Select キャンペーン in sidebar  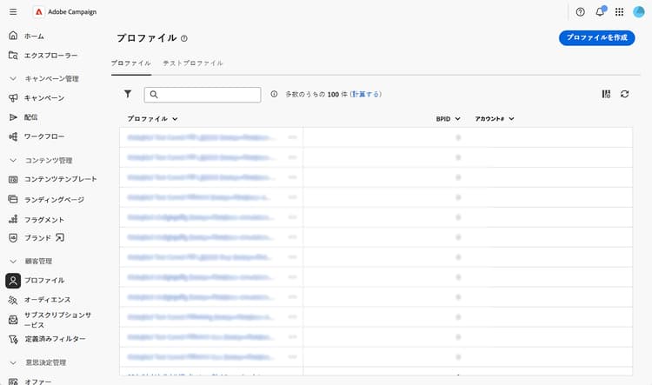point(44,98)
